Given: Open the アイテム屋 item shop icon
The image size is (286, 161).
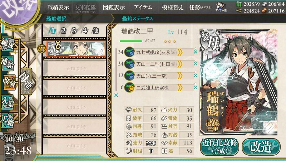Looking at the screenshot, I should 221,7.
